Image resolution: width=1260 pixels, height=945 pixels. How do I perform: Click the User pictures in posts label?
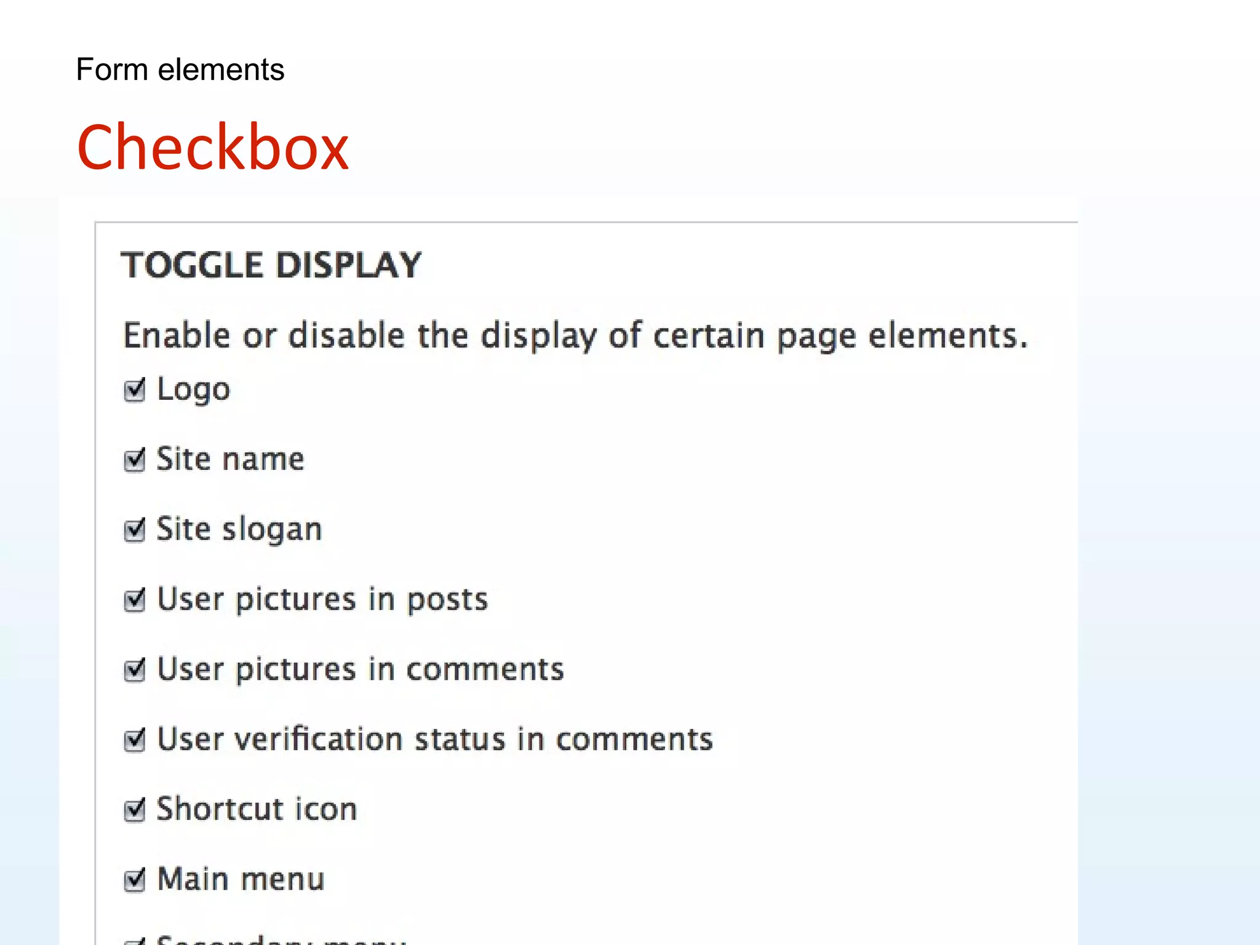(323, 600)
